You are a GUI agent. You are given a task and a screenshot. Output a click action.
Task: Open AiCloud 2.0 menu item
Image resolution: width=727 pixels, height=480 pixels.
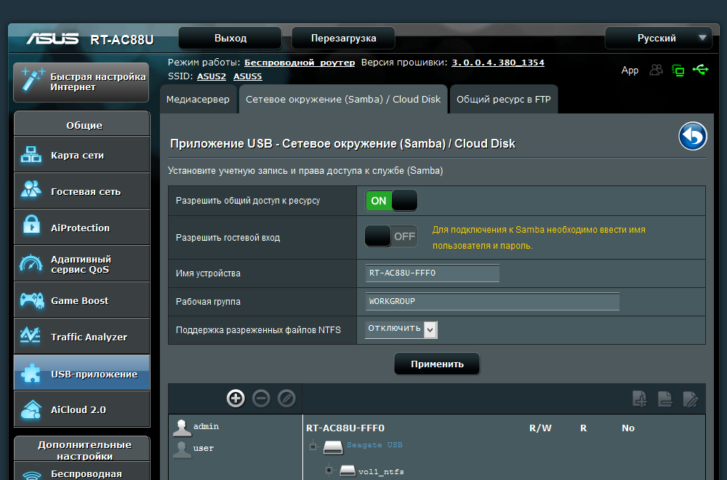click(x=82, y=409)
